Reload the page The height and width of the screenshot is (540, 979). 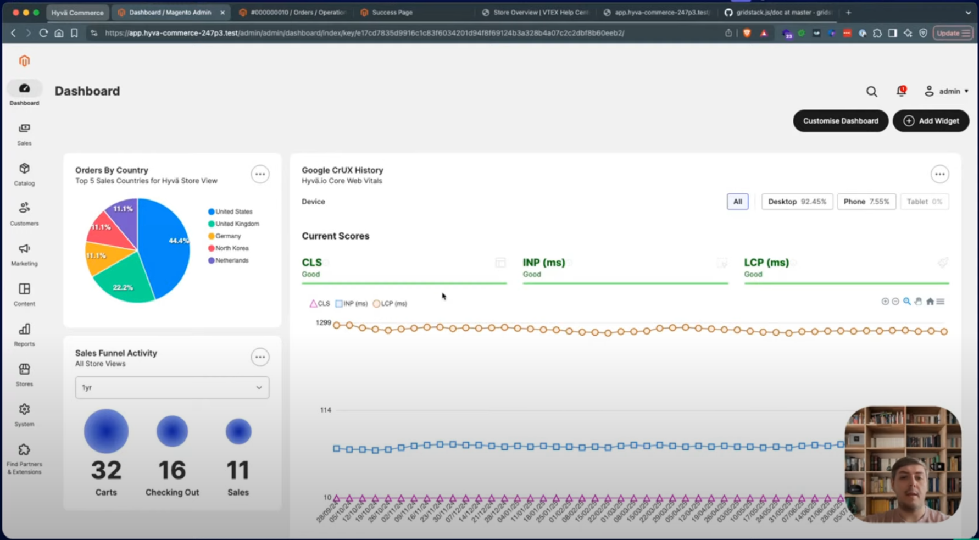click(x=43, y=33)
